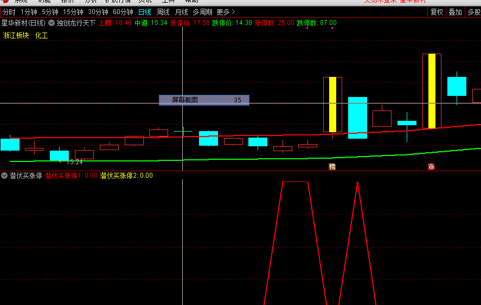Click the 涨 marker icon
The width and height of the screenshot is (481, 305).
coord(431,167)
